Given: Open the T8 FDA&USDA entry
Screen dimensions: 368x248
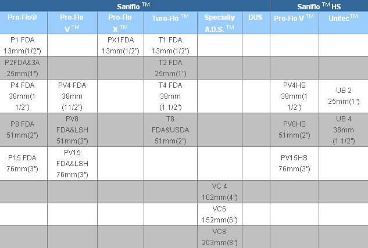Looking at the screenshot, I should [x=170, y=130].
